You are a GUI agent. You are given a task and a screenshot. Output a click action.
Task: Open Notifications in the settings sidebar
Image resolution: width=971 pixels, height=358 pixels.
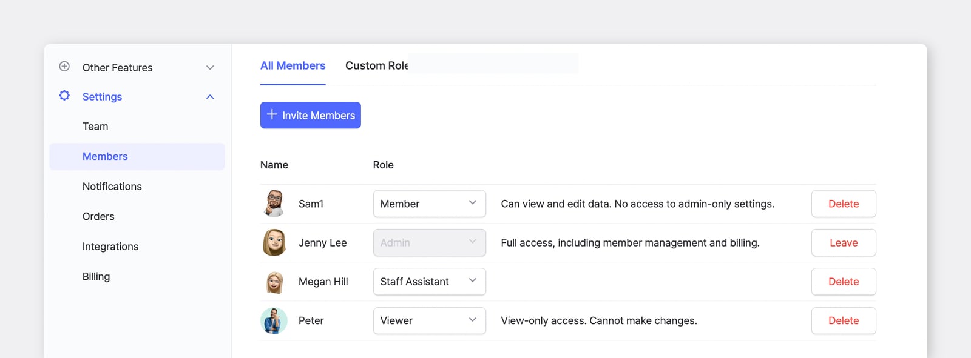[112, 187]
